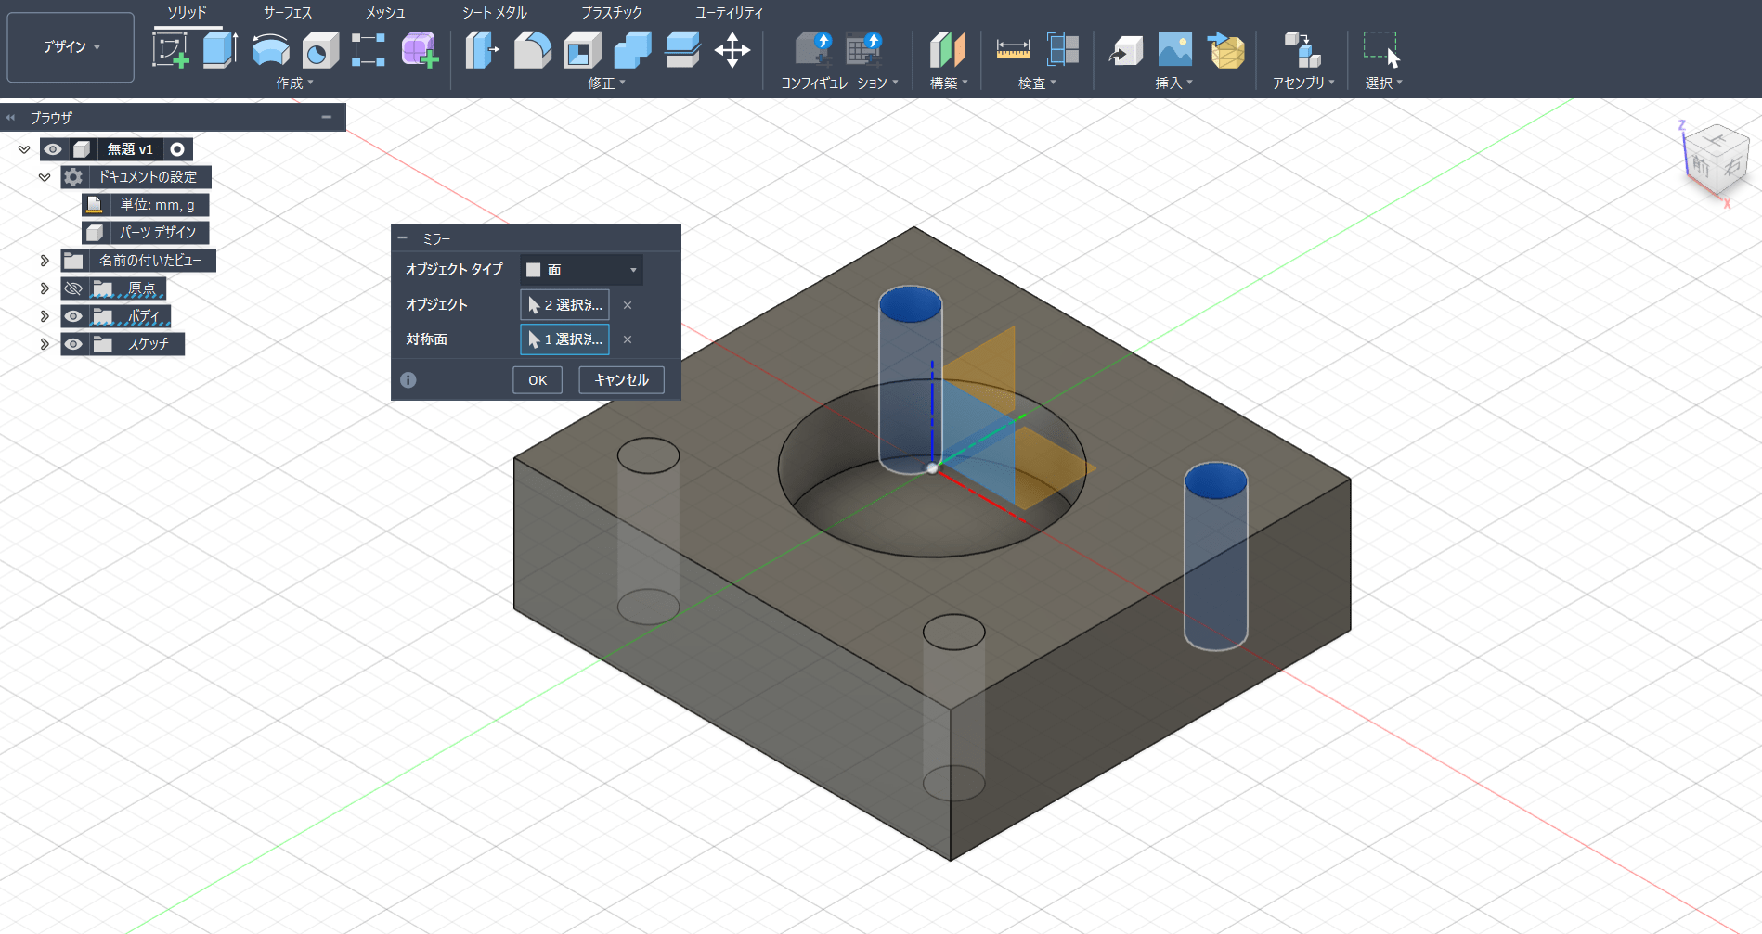Select the Create Form tool
Image resolution: width=1762 pixels, height=934 pixels.
(419, 50)
